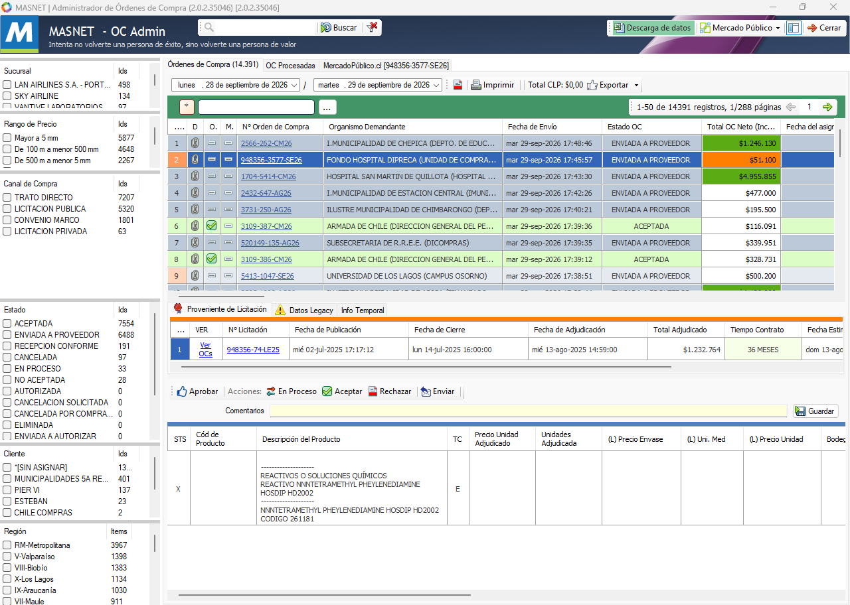Check the SKY AIRLINE sucursal filter
The height and width of the screenshot is (605, 850).
tap(7, 96)
